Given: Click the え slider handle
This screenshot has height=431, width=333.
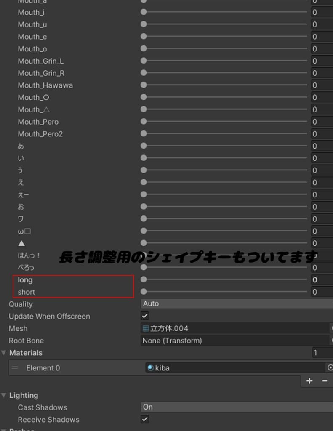Looking at the screenshot, I should click(144, 182).
